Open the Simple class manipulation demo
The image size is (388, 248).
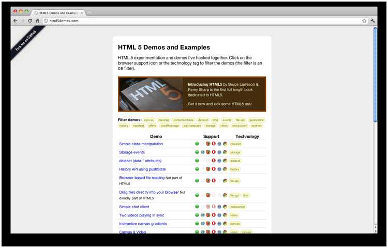pos(141,144)
